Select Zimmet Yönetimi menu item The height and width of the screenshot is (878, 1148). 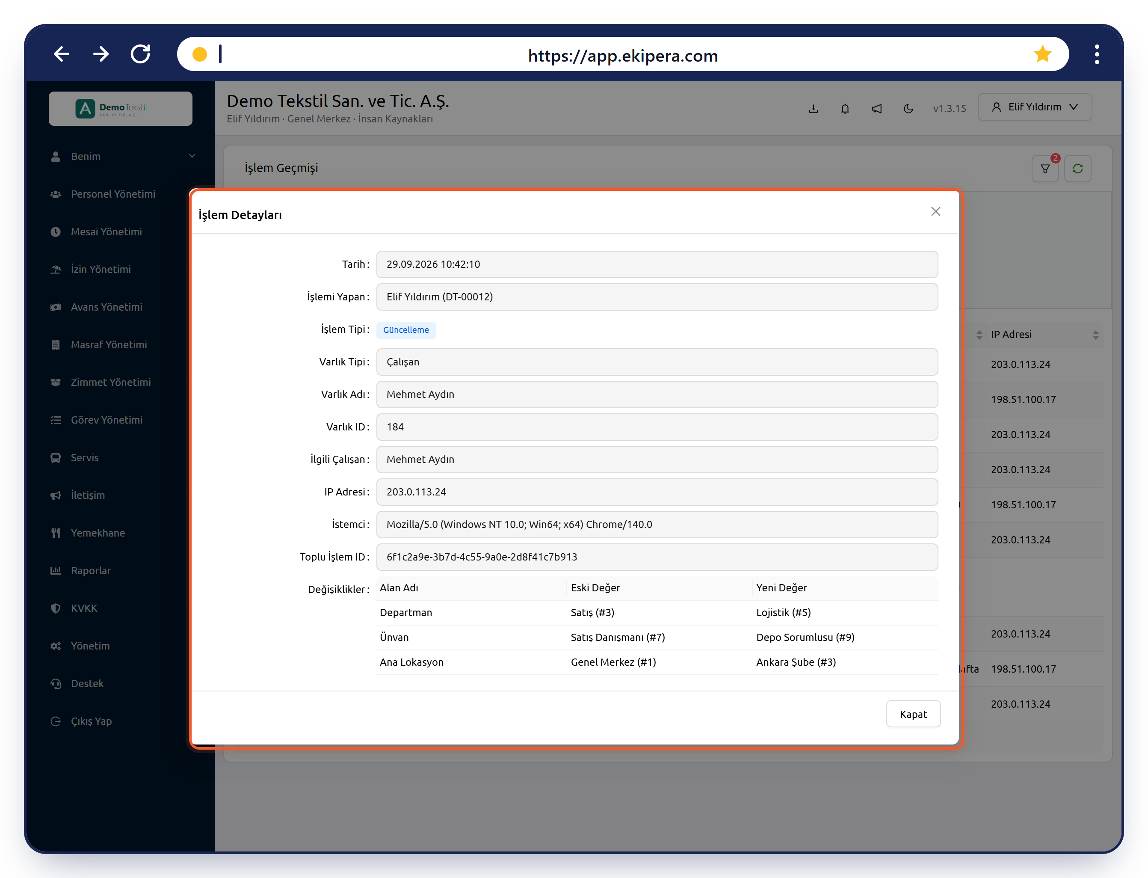coord(111,382)
